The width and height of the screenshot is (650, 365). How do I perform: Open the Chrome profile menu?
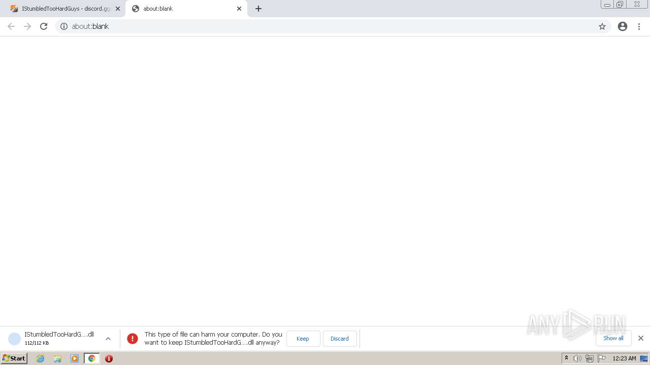click(623, 26)
